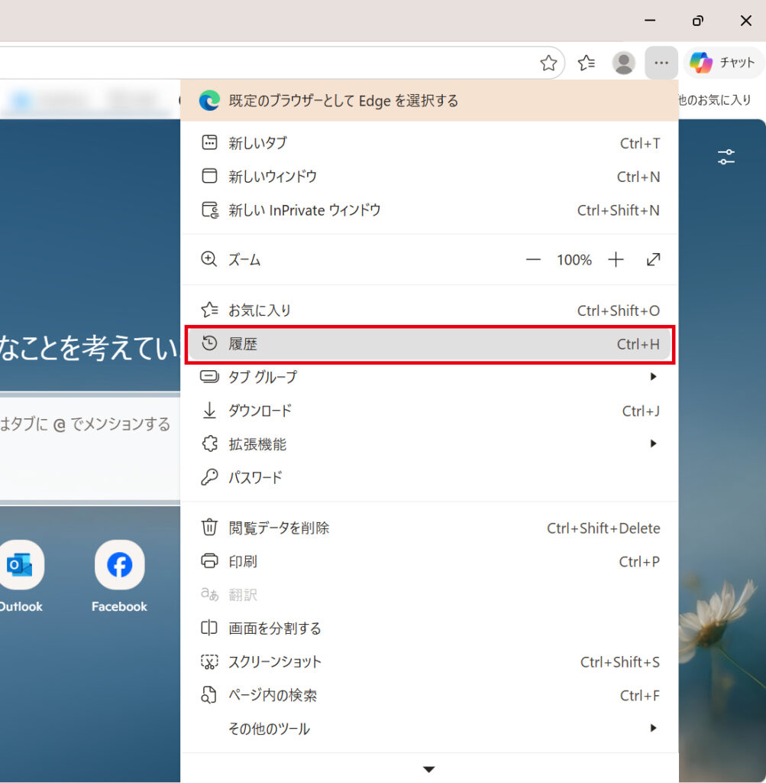Image resolution: width=766 pixels, height=783 pixels.
Task: Expand the その他のツール submenu
Action: pos(429,729)
